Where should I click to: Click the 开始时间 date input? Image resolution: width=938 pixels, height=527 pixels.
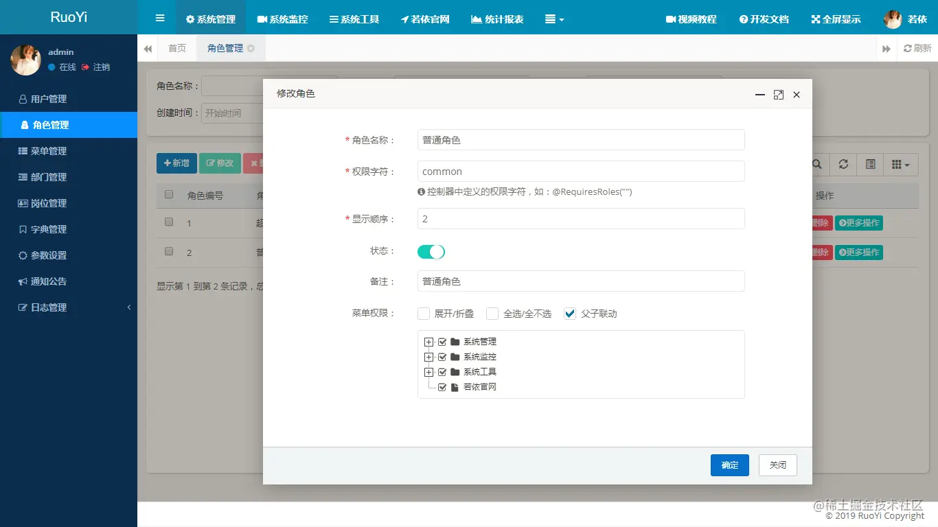click(233, 113)
